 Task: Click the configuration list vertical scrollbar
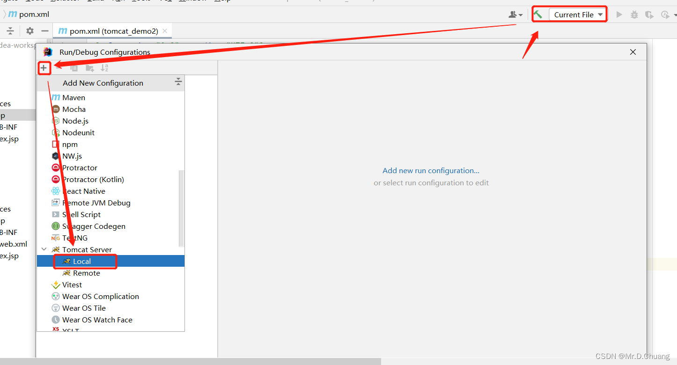(182, 208)
